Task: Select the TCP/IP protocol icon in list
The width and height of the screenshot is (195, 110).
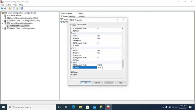Action: pyautogui.click(x=62, y=22)
